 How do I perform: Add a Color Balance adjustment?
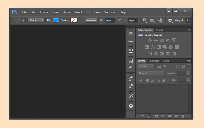click(x=152, y=47)
